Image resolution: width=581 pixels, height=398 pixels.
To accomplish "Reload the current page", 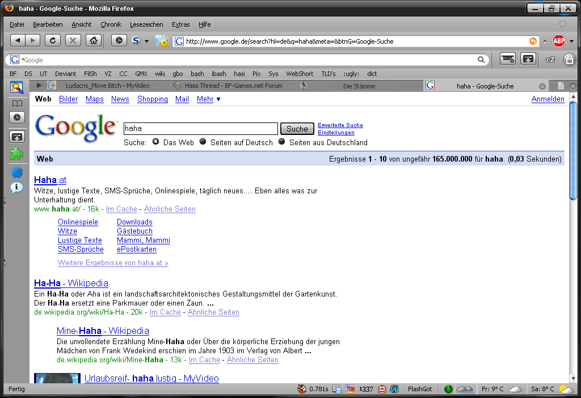I will tap(53, 40).
